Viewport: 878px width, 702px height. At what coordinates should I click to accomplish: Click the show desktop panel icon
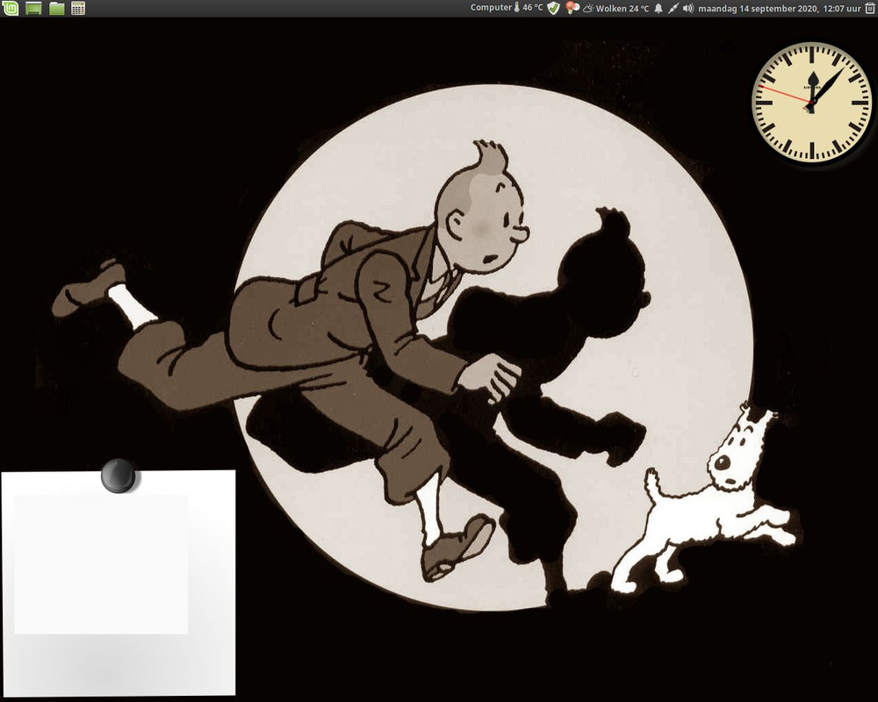click(x=33, y=8)
